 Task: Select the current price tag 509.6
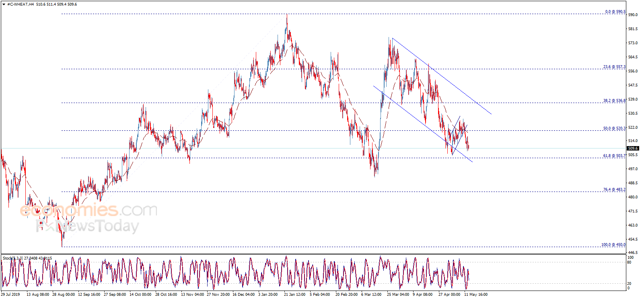click(633, 148)
